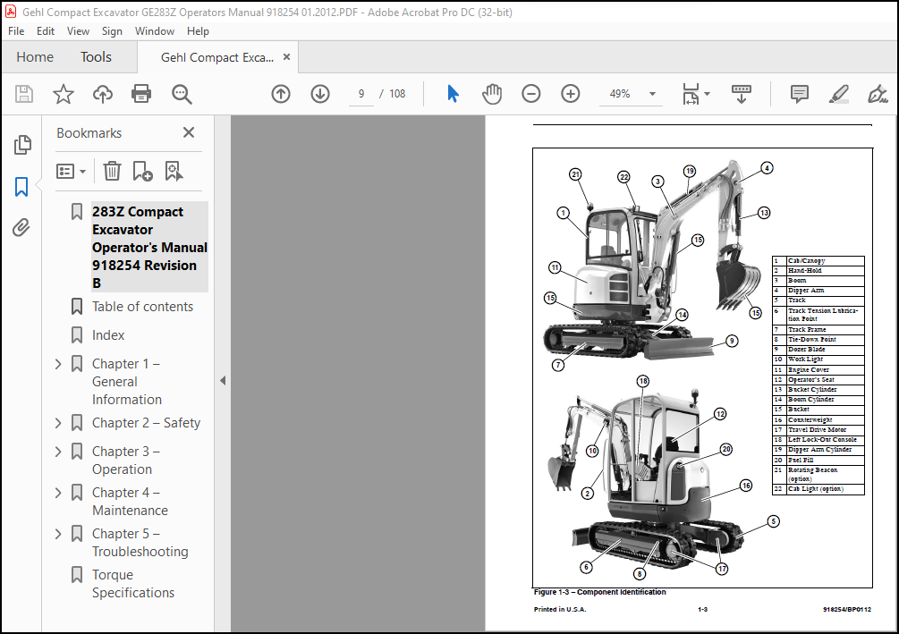Jump to Table of contents bookmark
Image resolution: width=899 pixels, height=634 pixels.
coord(143,307)
